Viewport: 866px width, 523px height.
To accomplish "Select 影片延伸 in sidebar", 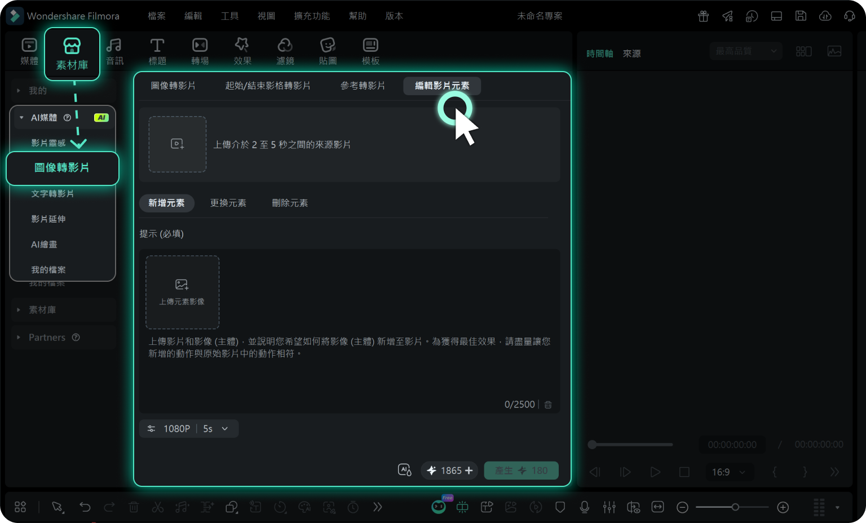I will coord(48,219).
